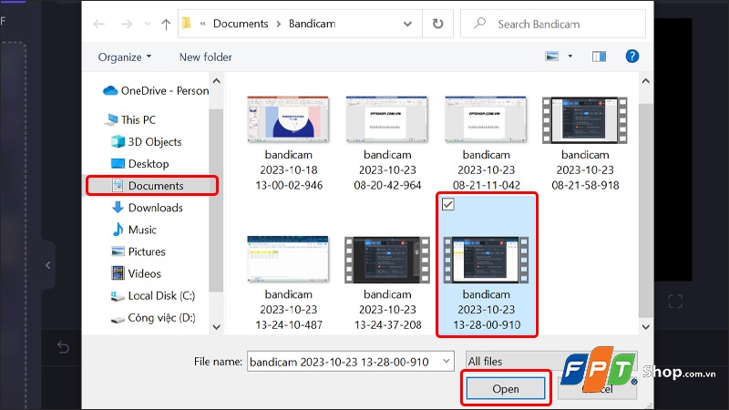Click the change view icon
This screenshot has width=729, height=410.
[552, 56]
